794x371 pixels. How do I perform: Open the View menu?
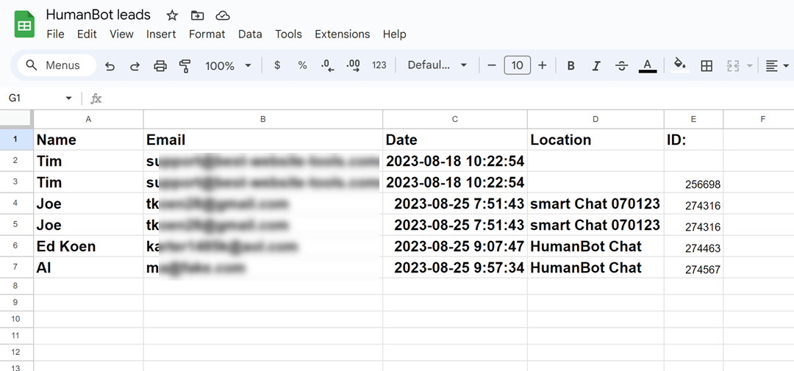point(121,34)
